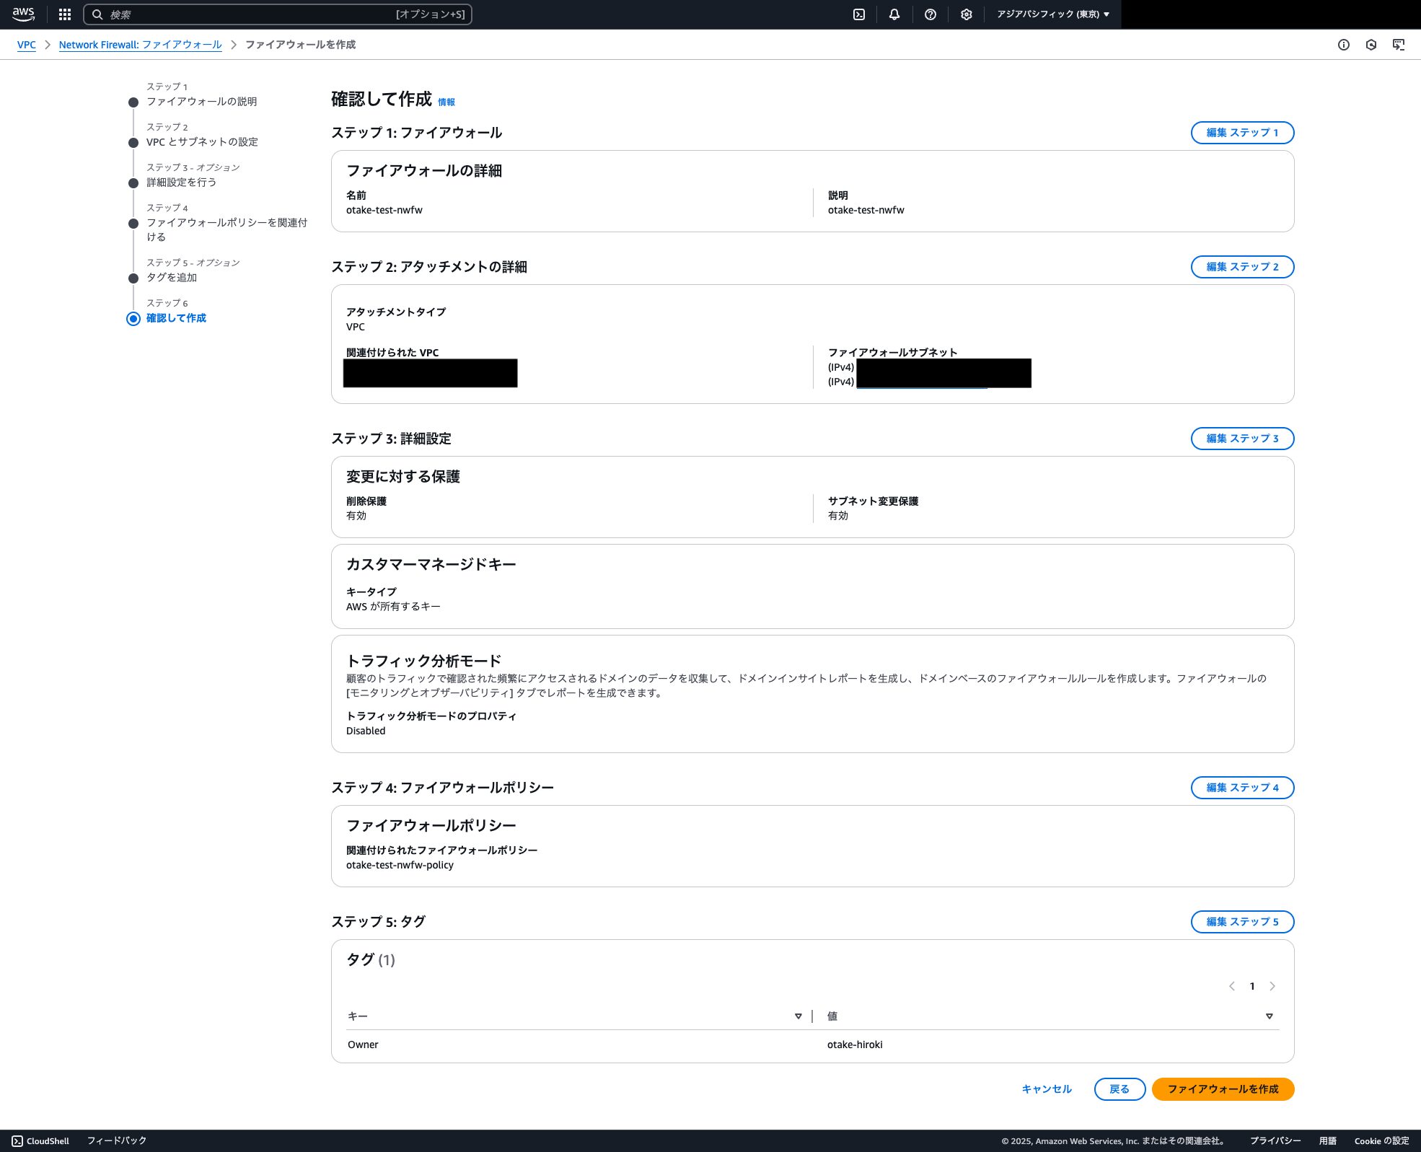Click the Owner tag key cell
Viewport: 1421px width, 1152px height.
pos(363,1045)
